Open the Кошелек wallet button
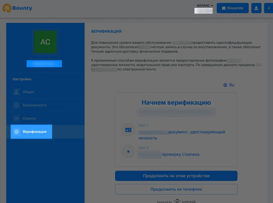Image resolution: width=273 pixels, height=203 pixels. pyautogui.click(x=232, y=8)
